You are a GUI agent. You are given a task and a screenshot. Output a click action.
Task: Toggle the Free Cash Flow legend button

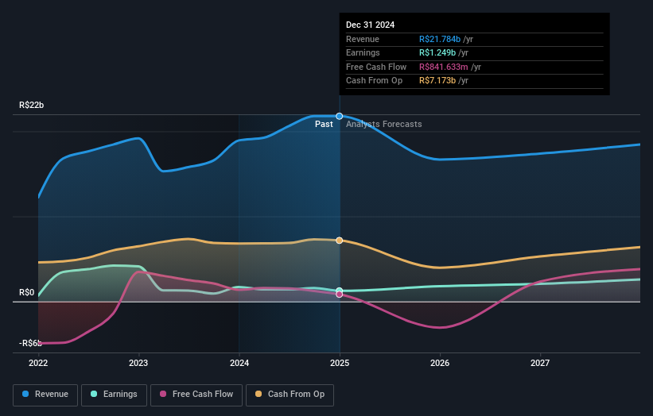click(196, 395)
